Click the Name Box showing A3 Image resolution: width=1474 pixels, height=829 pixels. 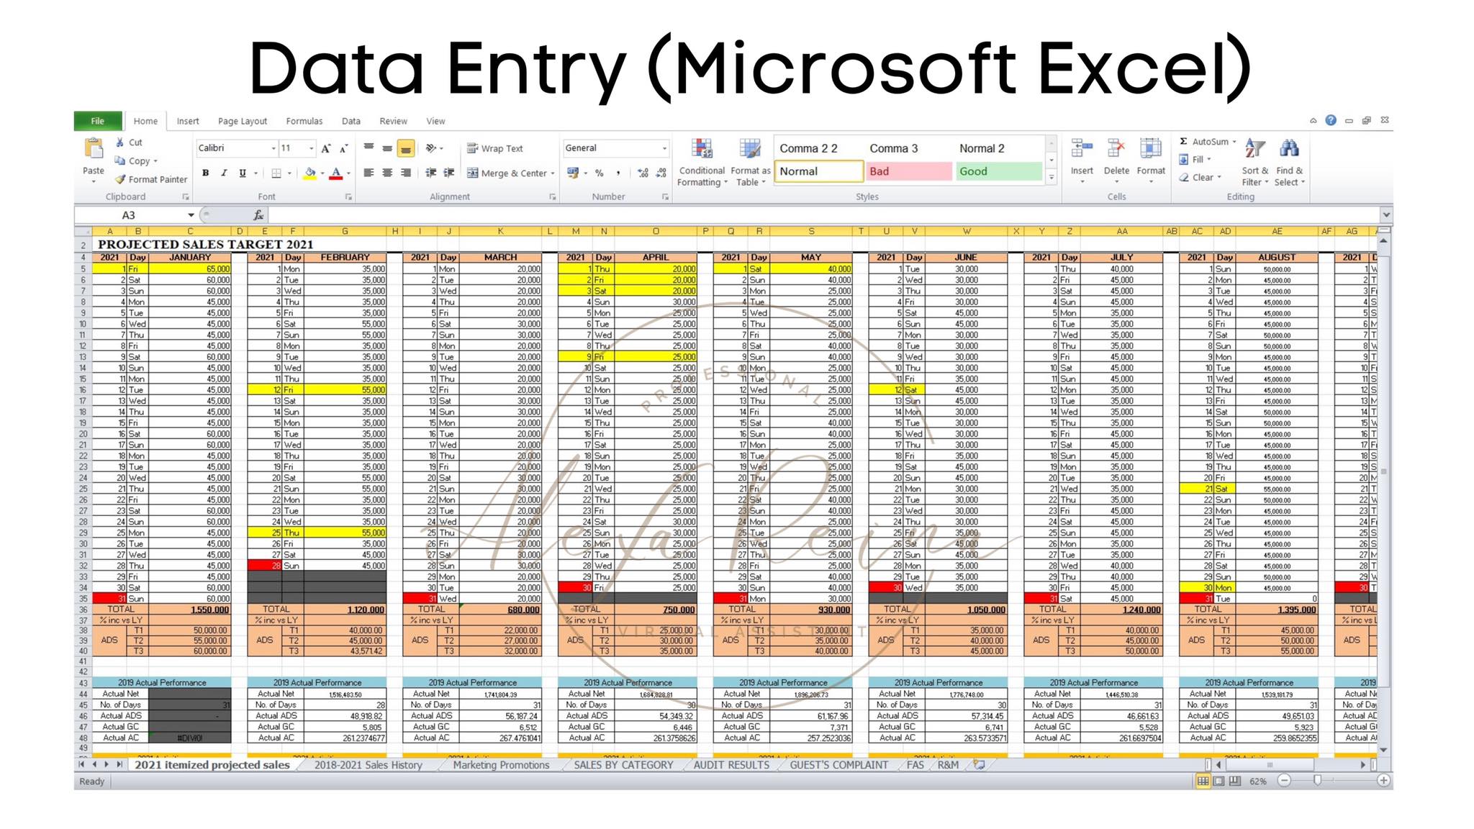(130, 215)
